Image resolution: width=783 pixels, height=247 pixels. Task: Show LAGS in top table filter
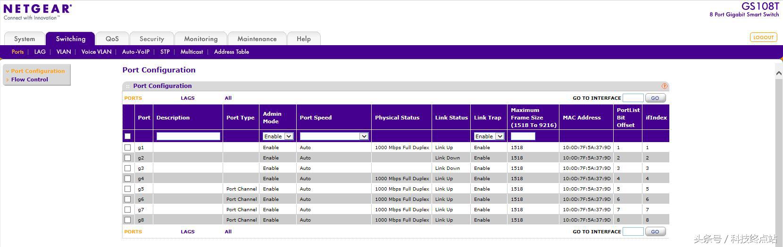tap(187, 98)
